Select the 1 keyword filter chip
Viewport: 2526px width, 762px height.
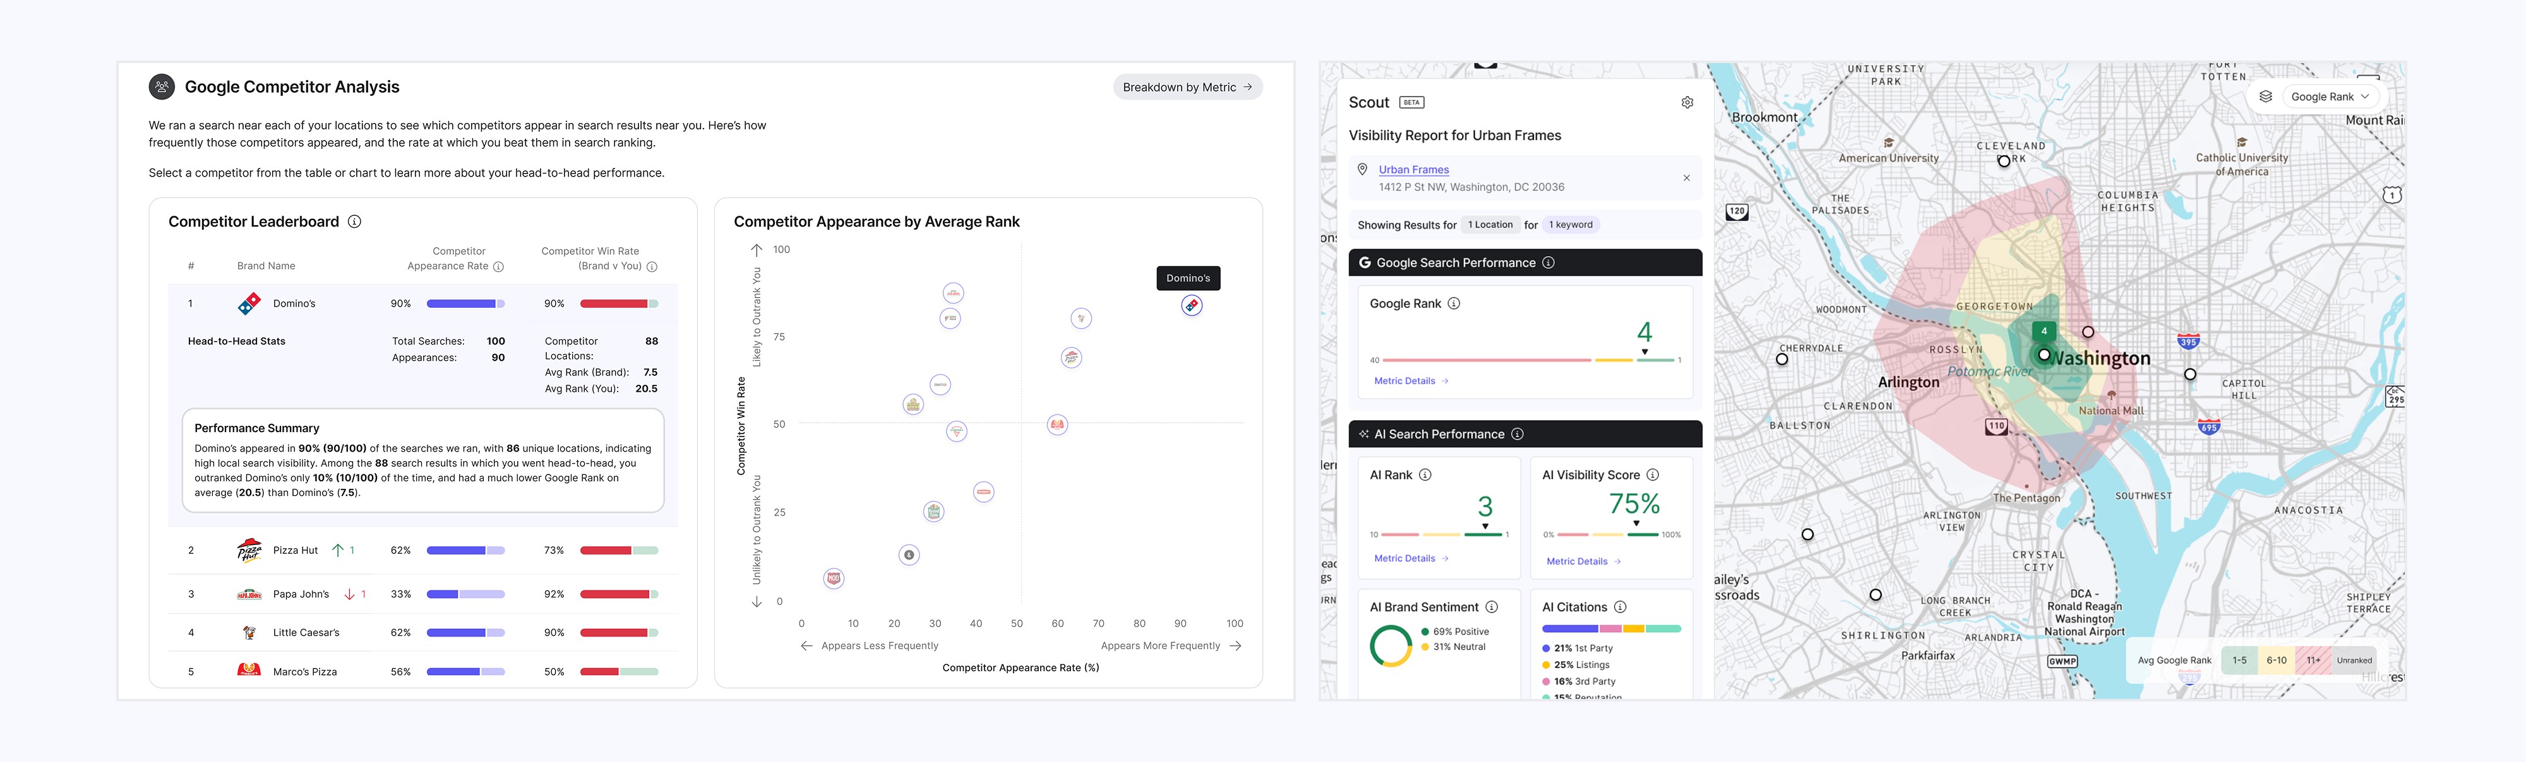pyautogui.click(x=1570, y=225)
